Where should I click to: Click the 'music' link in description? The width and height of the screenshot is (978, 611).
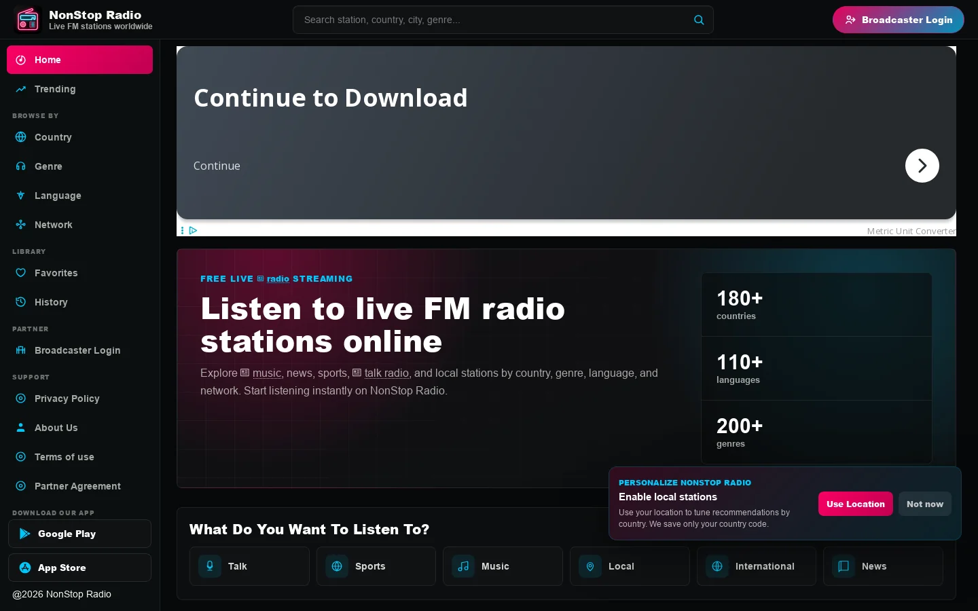pos(267,373)
